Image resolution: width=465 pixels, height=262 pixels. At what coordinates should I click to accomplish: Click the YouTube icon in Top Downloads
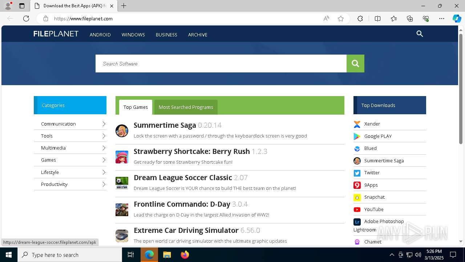point(357,210)
